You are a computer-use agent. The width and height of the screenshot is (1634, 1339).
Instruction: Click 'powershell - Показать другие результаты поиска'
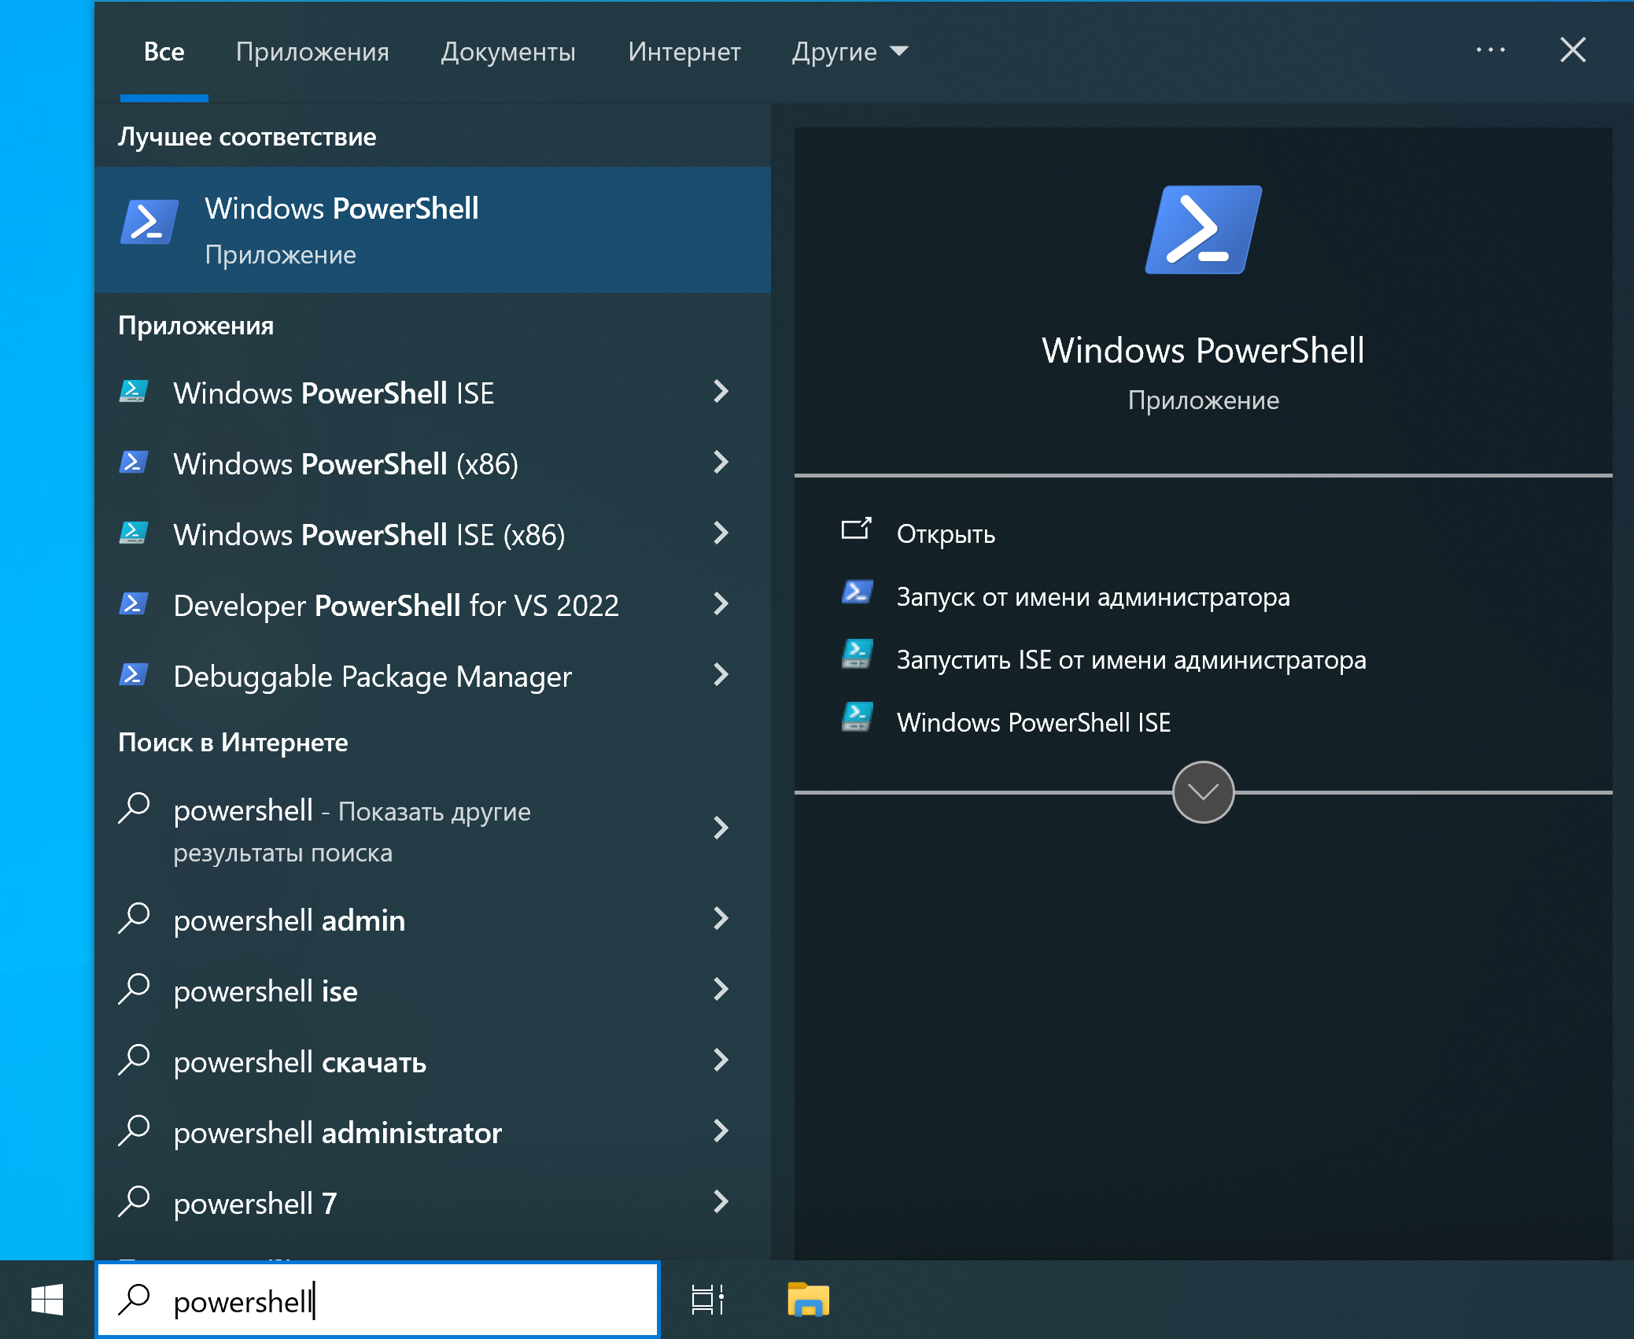[x=352, y=831]
